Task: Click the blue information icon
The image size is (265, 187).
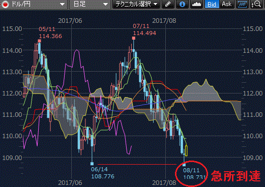Action: [182, 4]
